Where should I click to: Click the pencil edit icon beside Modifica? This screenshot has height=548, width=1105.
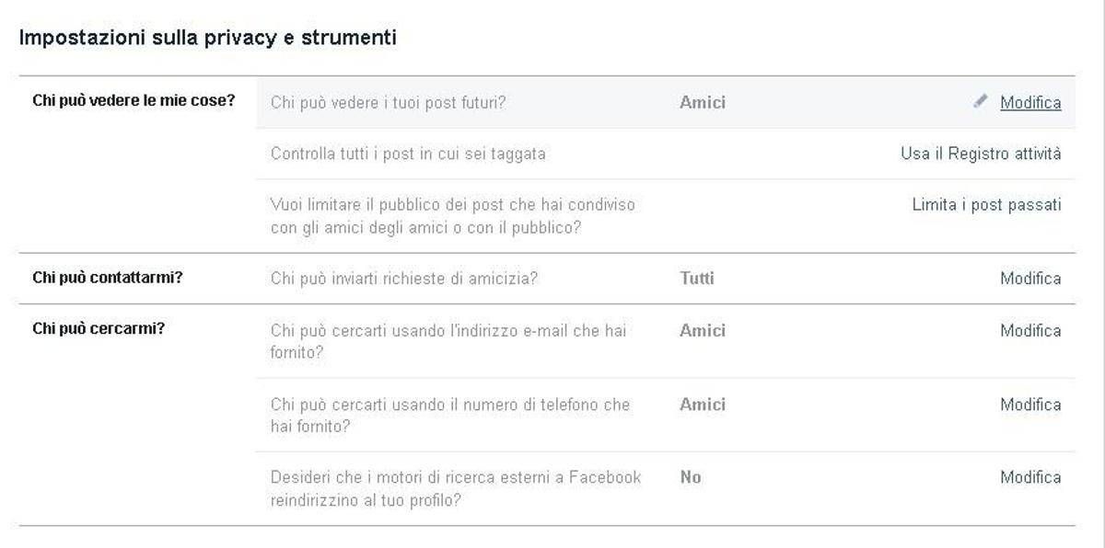[x=980, y=102]
